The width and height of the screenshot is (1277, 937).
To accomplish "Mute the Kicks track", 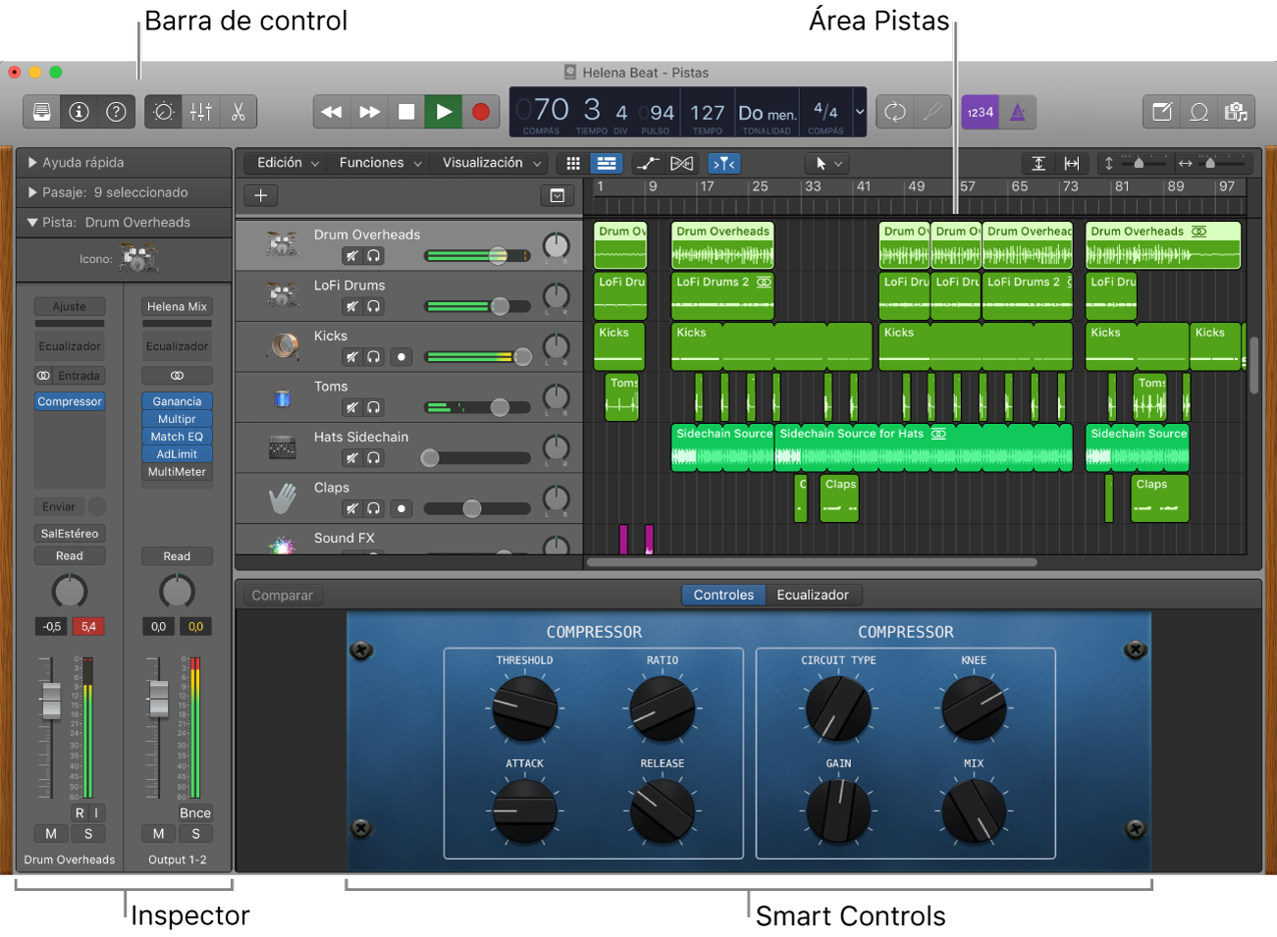I will coord(351,356).
